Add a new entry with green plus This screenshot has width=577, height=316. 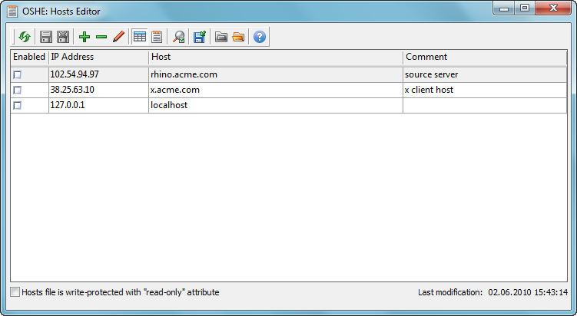click(85, 37)
